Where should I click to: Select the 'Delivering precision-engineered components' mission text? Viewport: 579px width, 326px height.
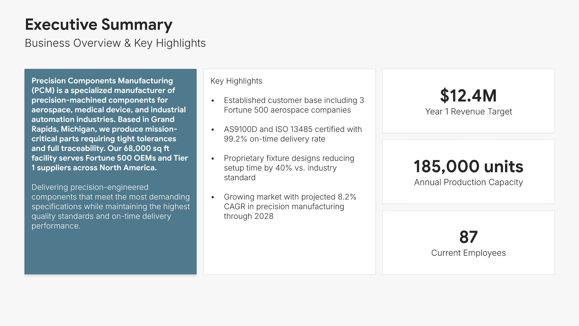point(110,206)
